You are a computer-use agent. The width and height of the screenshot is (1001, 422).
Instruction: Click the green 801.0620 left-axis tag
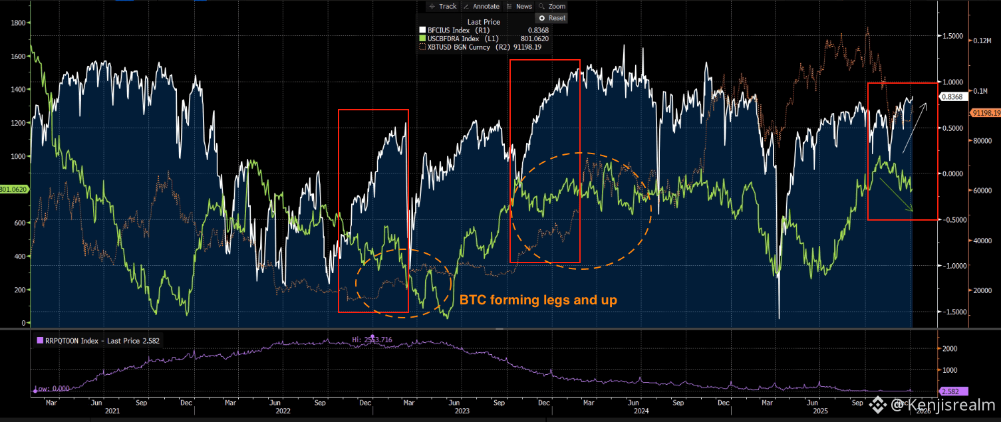tap(12, 189)
